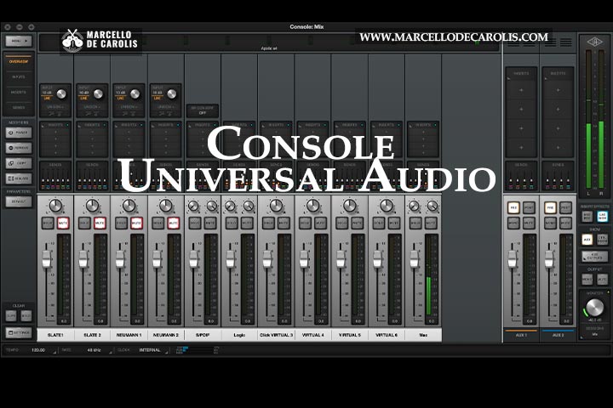Select the Sends view tab
The width and height of the screenshot is (613, 408).
pyautogui.click(x=19, y=107)
